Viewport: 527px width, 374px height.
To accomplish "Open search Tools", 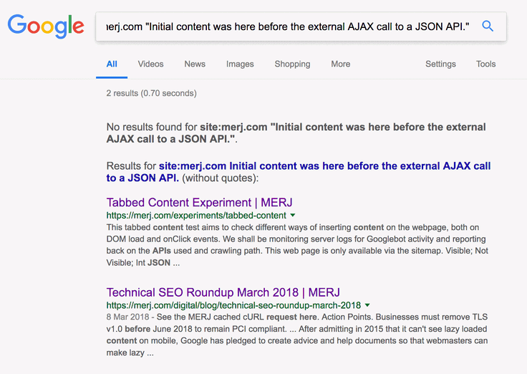I will (485, 64).
